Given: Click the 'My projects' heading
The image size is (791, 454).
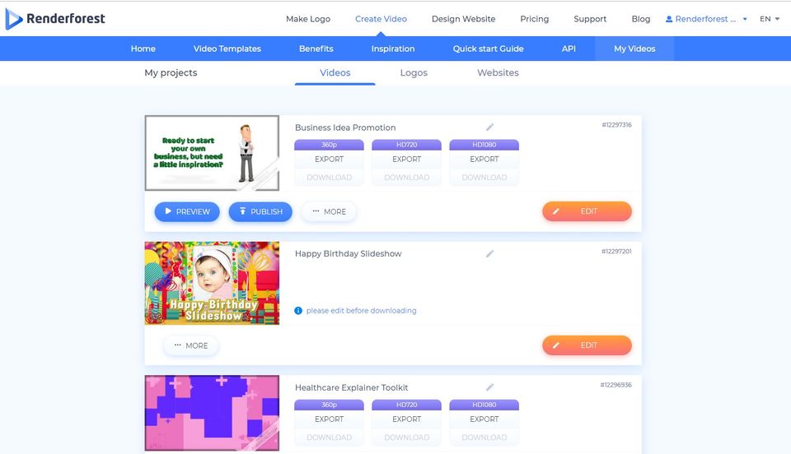Looking at the screenshot, I should [x=171, y=73].
